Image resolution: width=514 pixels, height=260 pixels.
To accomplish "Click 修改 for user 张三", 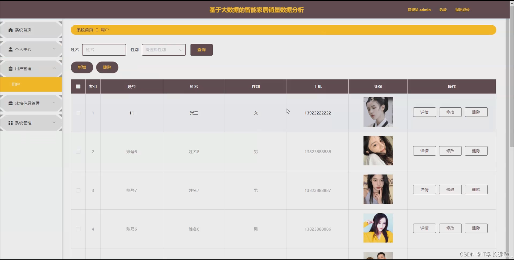I will 450,112.
